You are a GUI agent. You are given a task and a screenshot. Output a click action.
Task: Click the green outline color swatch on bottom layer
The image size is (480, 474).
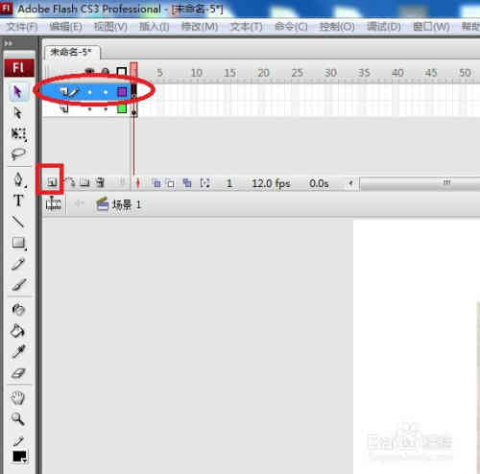(x=122, y=108)
